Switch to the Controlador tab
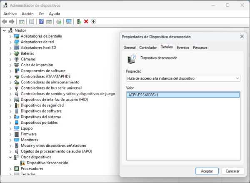The image size is (250, 183). coord(148,48)
